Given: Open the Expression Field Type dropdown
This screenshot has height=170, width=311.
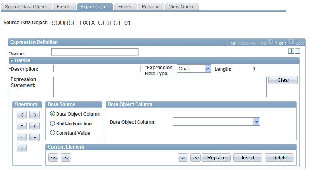Looking at the screenshot, I should tap(194, 69).
